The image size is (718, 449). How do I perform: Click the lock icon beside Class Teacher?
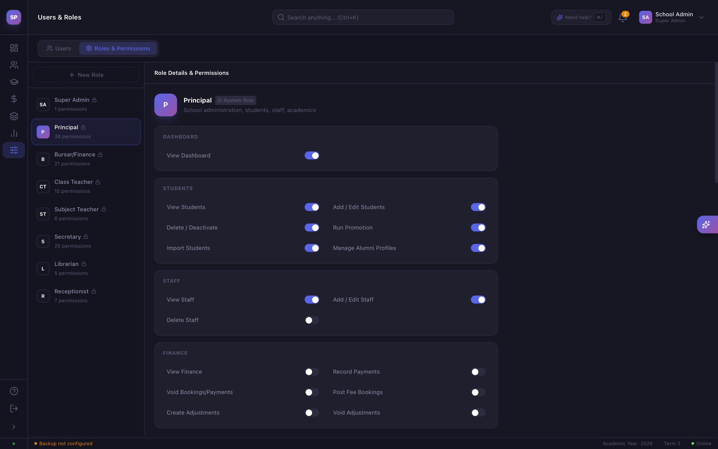tap(98, 182)
